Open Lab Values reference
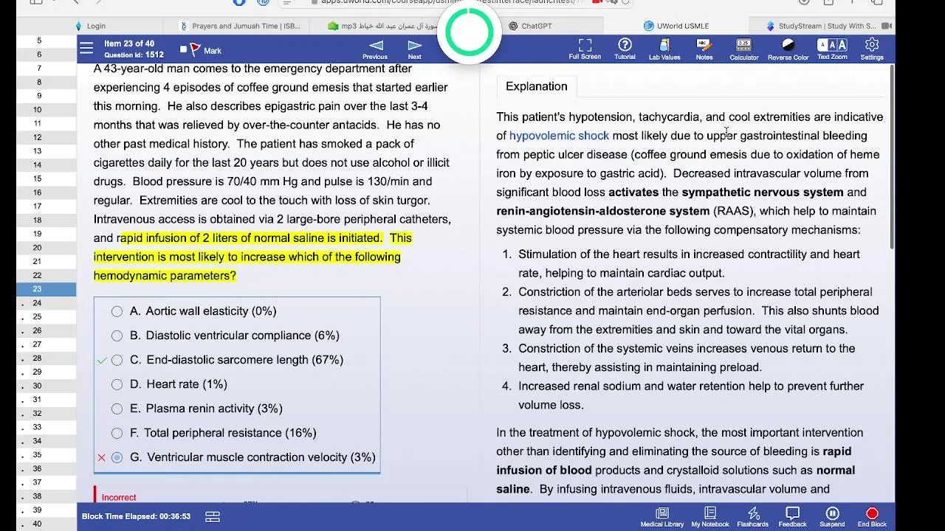The width and height of the screenshot is (945, 531). tap(664, 49)
